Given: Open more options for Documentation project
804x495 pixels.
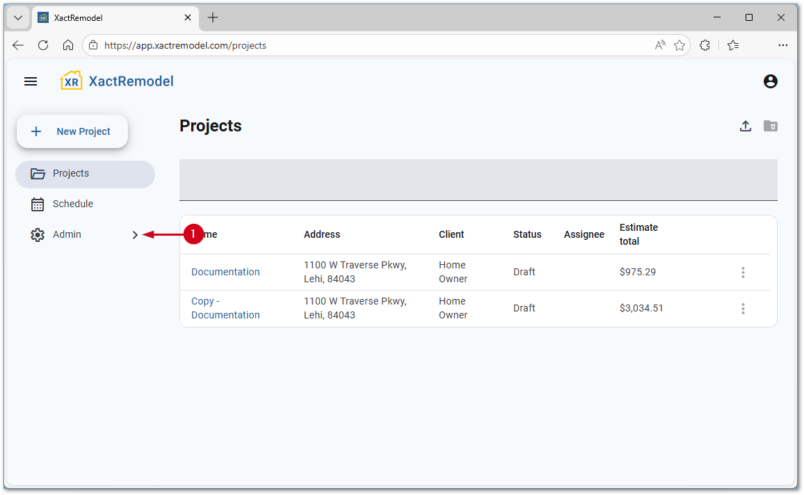Looking at the screenshot, I should pos(743,273).
